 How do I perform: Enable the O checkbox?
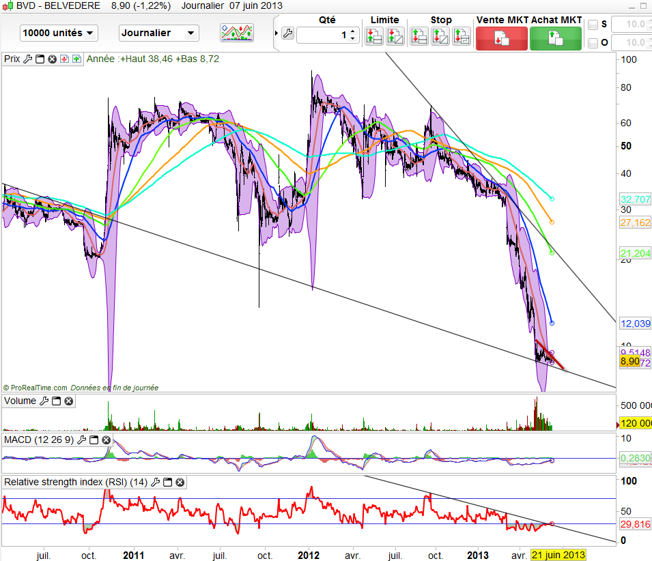(x=593, y=43)
